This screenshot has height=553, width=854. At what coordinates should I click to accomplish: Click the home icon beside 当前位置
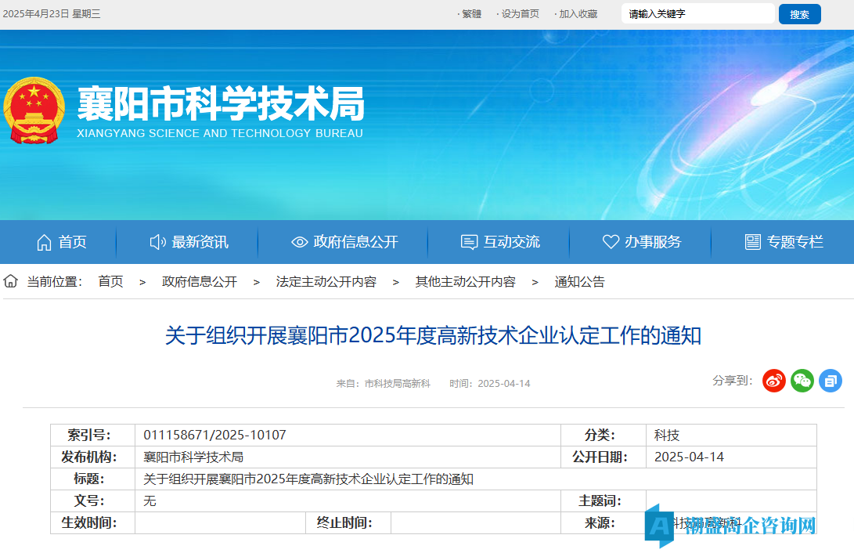pos(11,281)
